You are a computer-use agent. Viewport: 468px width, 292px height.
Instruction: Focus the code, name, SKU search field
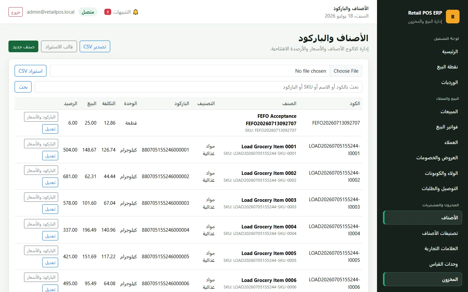pos(199,87)
